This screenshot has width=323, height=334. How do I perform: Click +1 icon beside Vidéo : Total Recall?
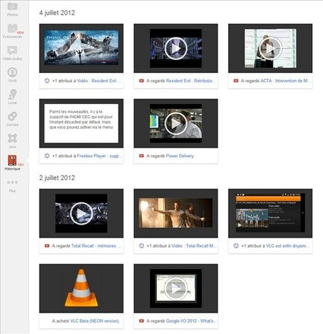[x=141, y=245]
